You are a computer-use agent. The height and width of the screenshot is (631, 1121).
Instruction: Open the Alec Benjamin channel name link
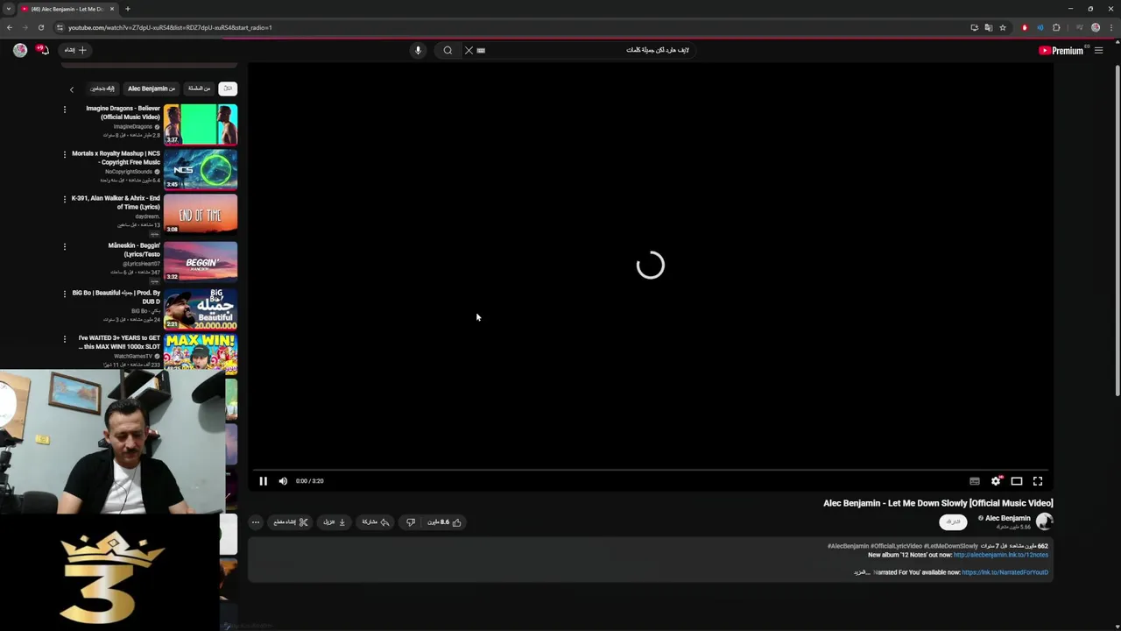pos(1007,518)
